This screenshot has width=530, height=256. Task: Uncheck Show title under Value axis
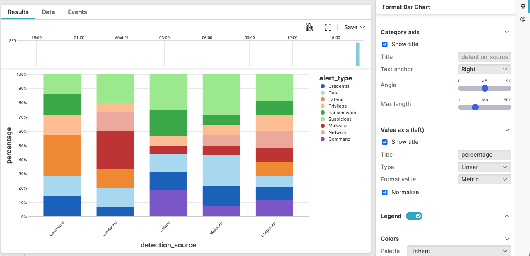coord(384,142)
